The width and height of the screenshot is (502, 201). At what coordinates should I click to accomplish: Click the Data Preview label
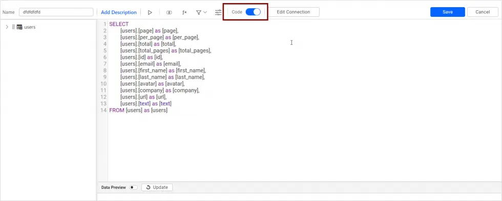click(x=113, y=188)
